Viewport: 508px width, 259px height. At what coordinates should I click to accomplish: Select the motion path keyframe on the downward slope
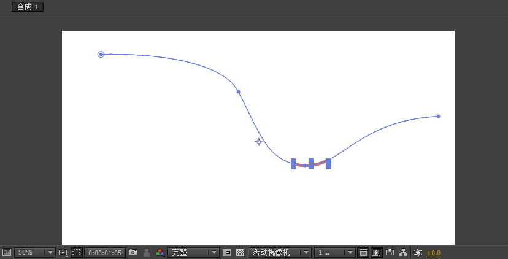click(x=239, y=91)
